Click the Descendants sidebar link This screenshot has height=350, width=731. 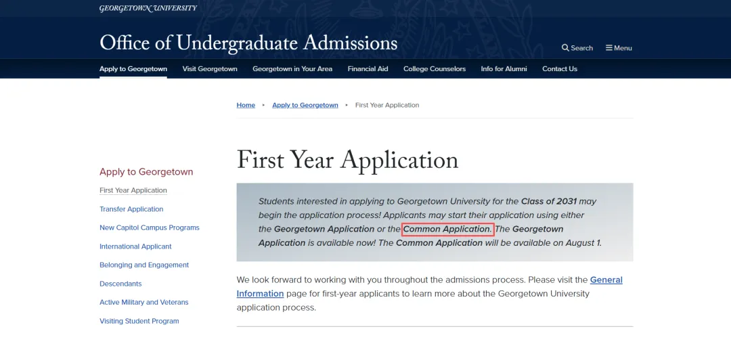click(120, 284)
